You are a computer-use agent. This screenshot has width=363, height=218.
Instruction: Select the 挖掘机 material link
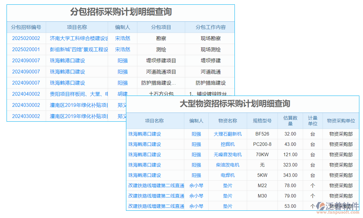[x=228, y=144]
